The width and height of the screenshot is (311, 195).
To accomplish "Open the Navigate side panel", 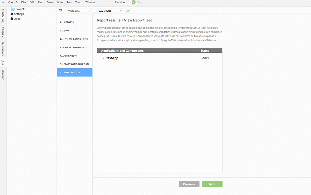I will (2, 32).
